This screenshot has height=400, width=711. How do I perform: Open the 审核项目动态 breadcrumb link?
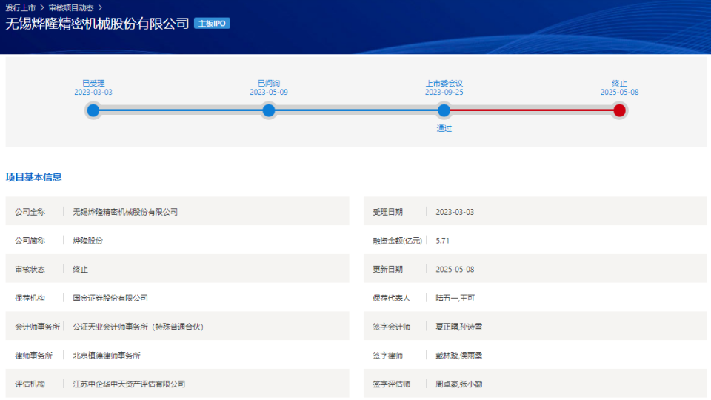(71, 7)
